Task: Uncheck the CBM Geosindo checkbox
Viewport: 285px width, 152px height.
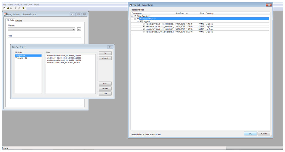Action: coord(135,16)
